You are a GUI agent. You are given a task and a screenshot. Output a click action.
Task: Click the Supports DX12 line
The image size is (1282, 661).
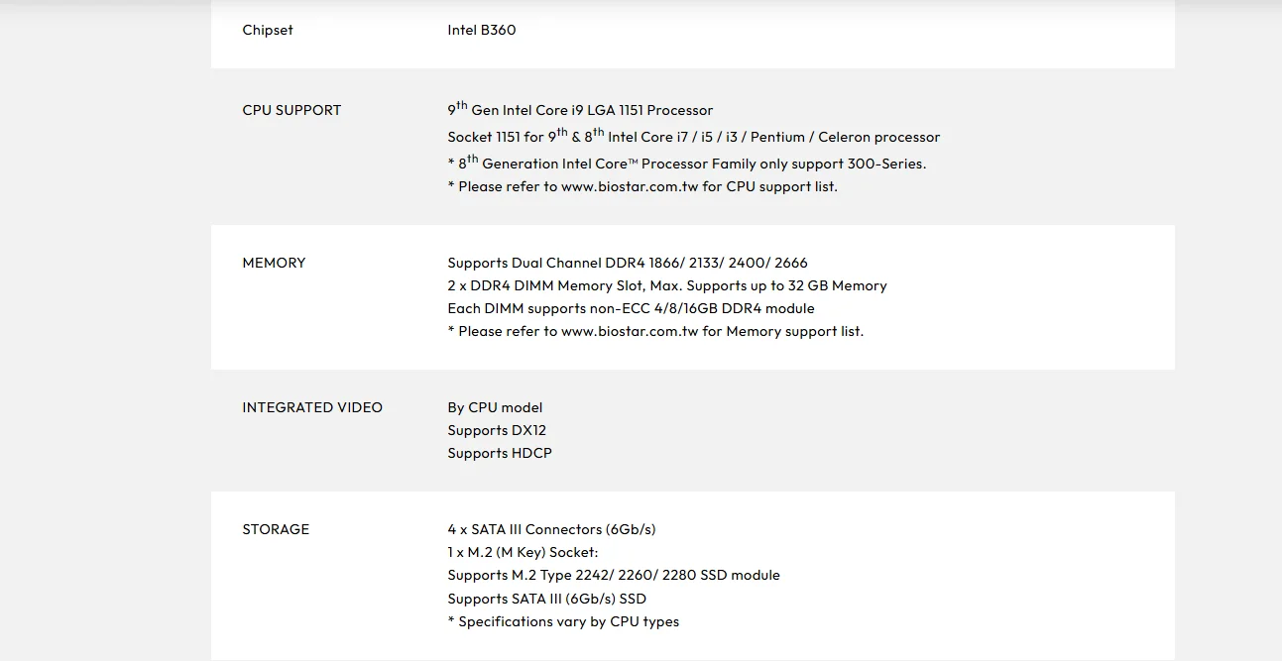(x=497, y=430)
